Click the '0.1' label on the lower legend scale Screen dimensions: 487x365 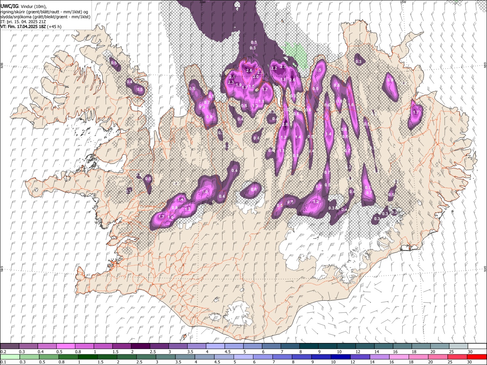click(x=3, y=362)
